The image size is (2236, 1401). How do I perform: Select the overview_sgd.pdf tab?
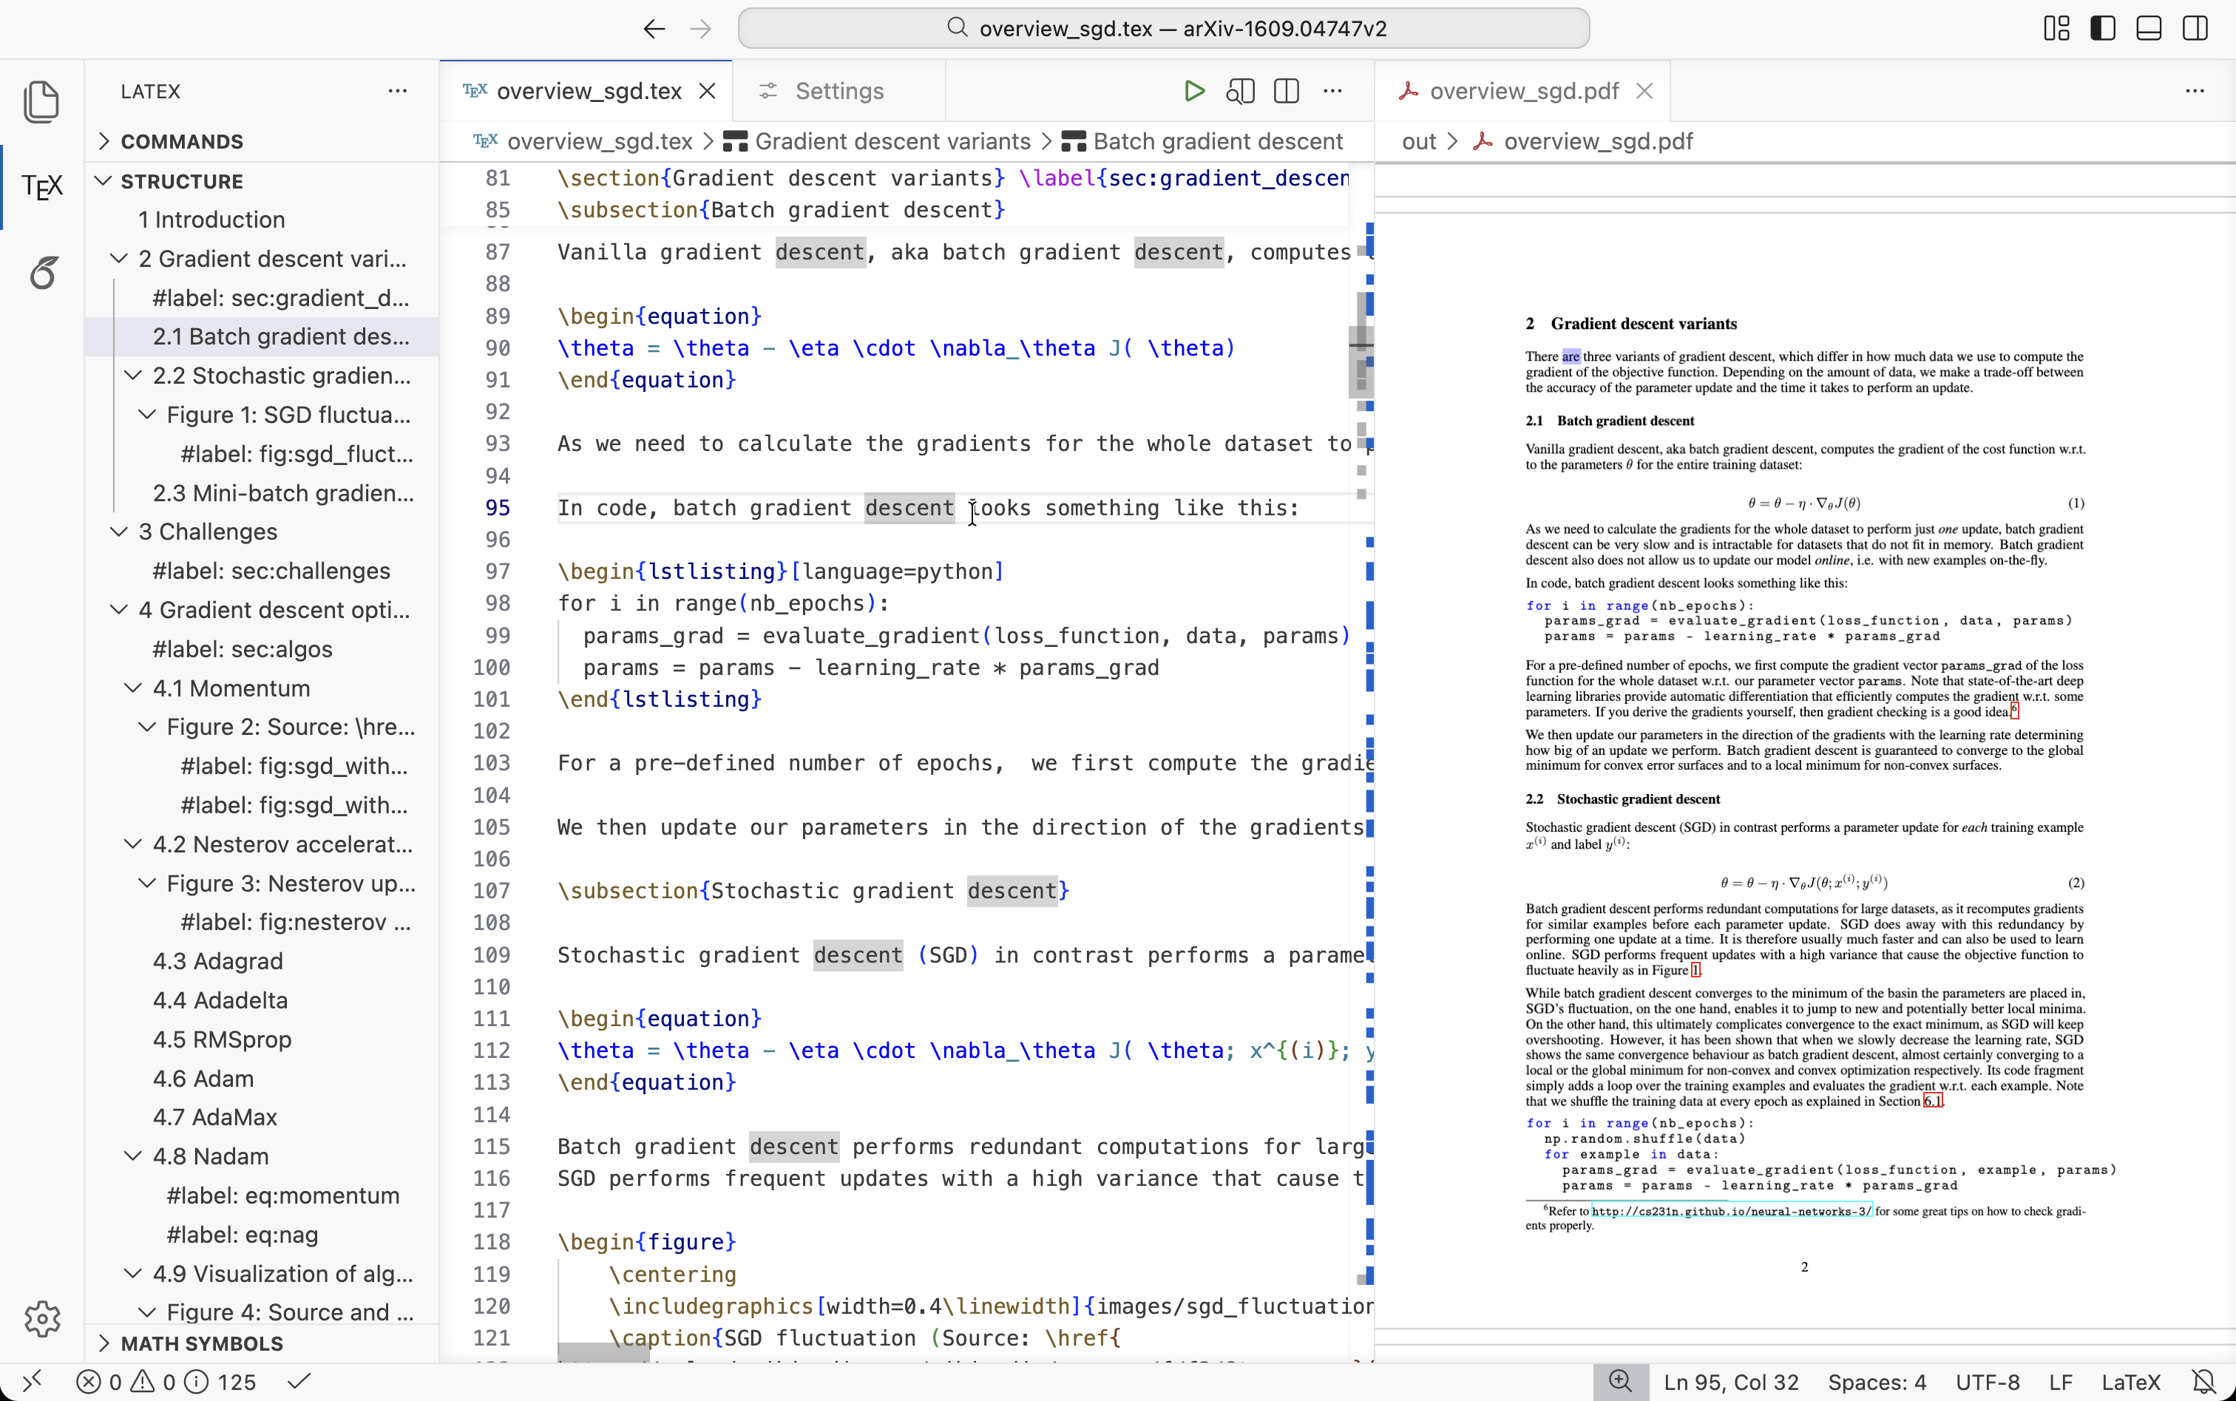(1522, 91)
